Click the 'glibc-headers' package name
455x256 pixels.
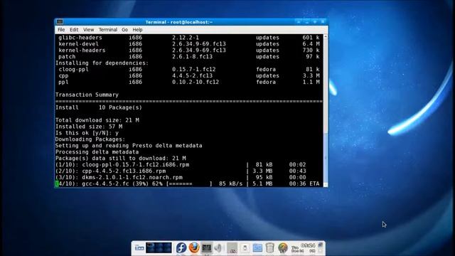coord(80,38)
